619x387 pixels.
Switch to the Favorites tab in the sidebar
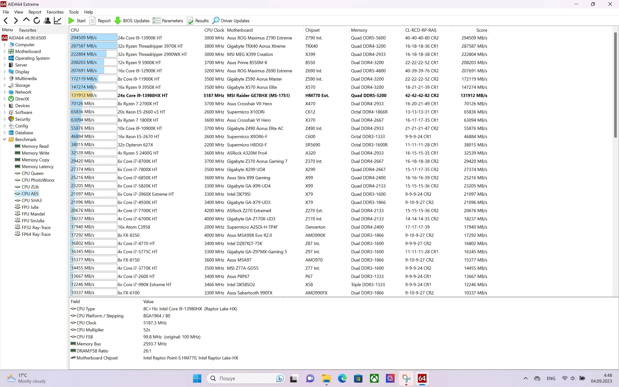coord(28,30)
